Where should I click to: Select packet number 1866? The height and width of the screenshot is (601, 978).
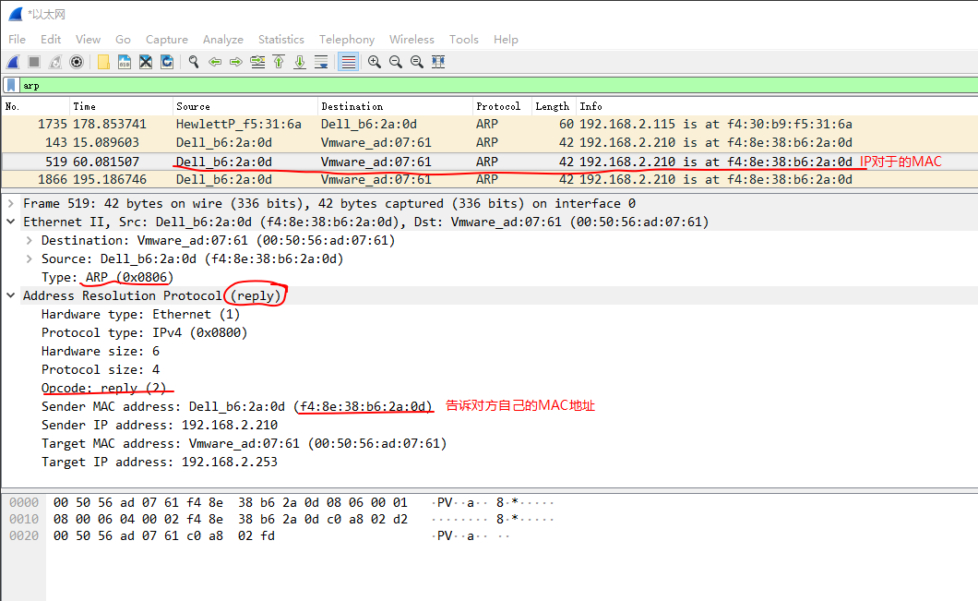(490, 180)
